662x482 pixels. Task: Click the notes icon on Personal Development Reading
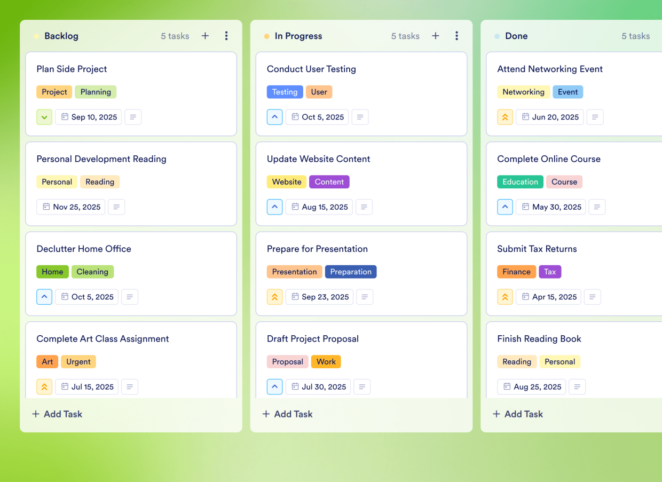click(116, 207)
